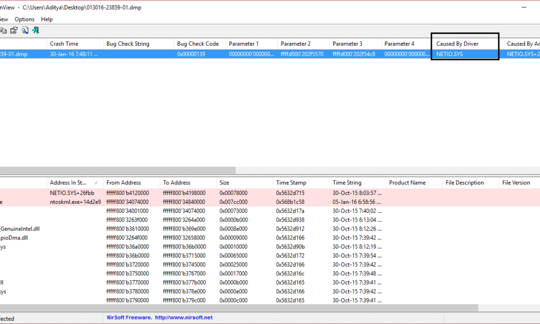Sort lower pane by From Address header

coord(123,183)
